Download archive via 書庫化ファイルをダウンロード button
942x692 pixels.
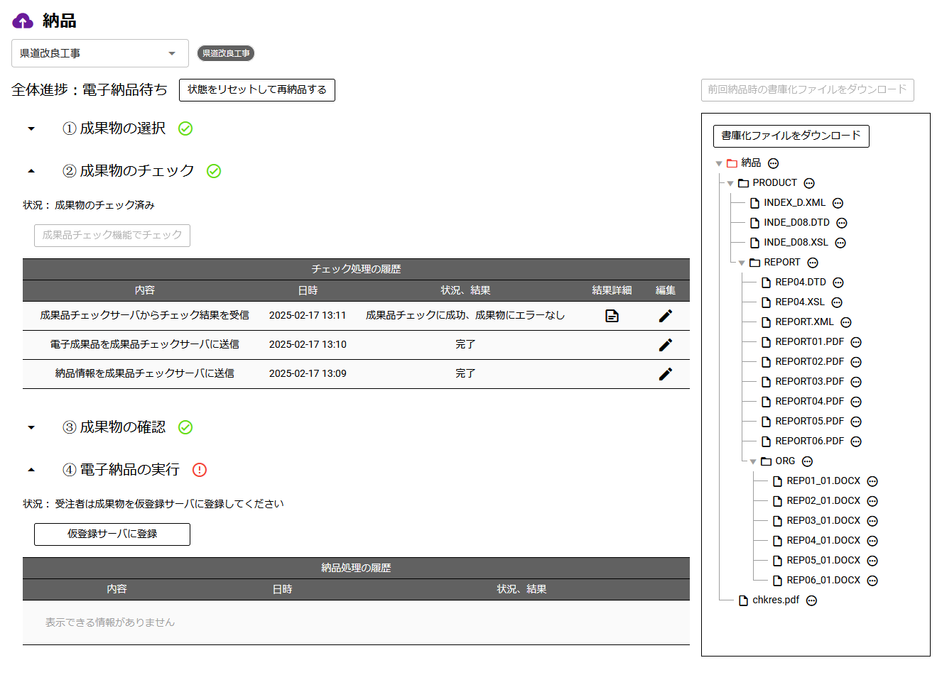pyautogui.click(x=791, y=136)
